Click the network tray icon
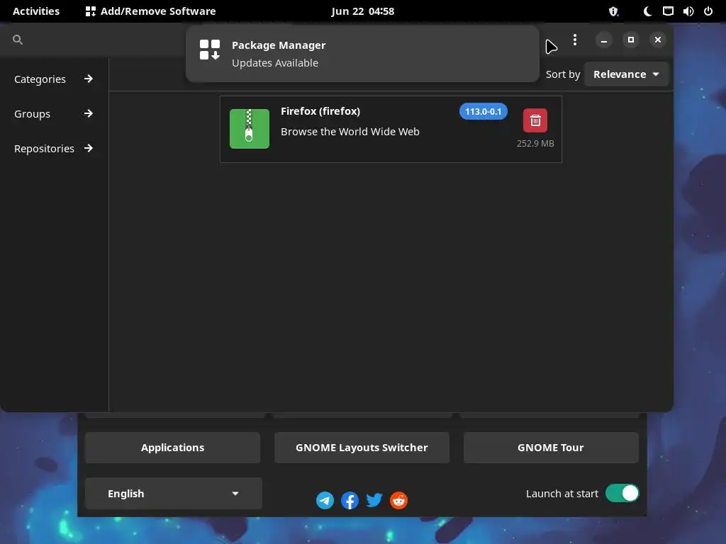 [668, 11]
